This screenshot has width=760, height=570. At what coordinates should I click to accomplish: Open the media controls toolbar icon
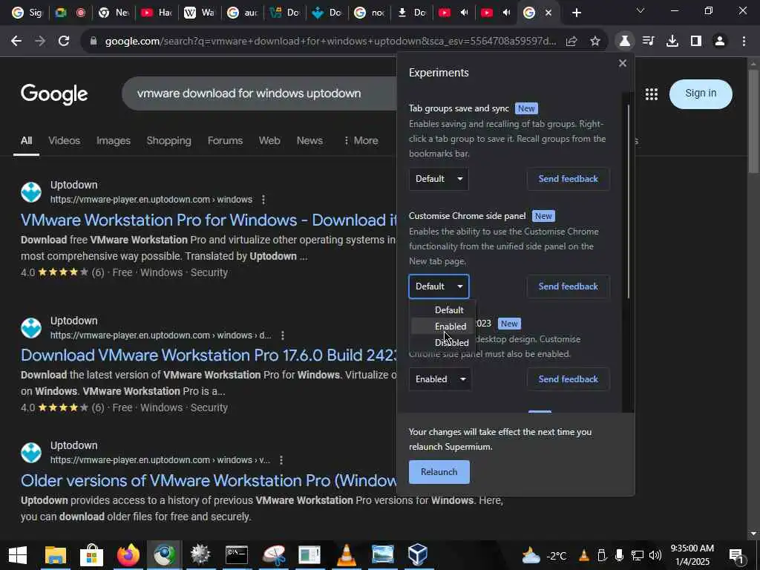(x=649, y=42)
